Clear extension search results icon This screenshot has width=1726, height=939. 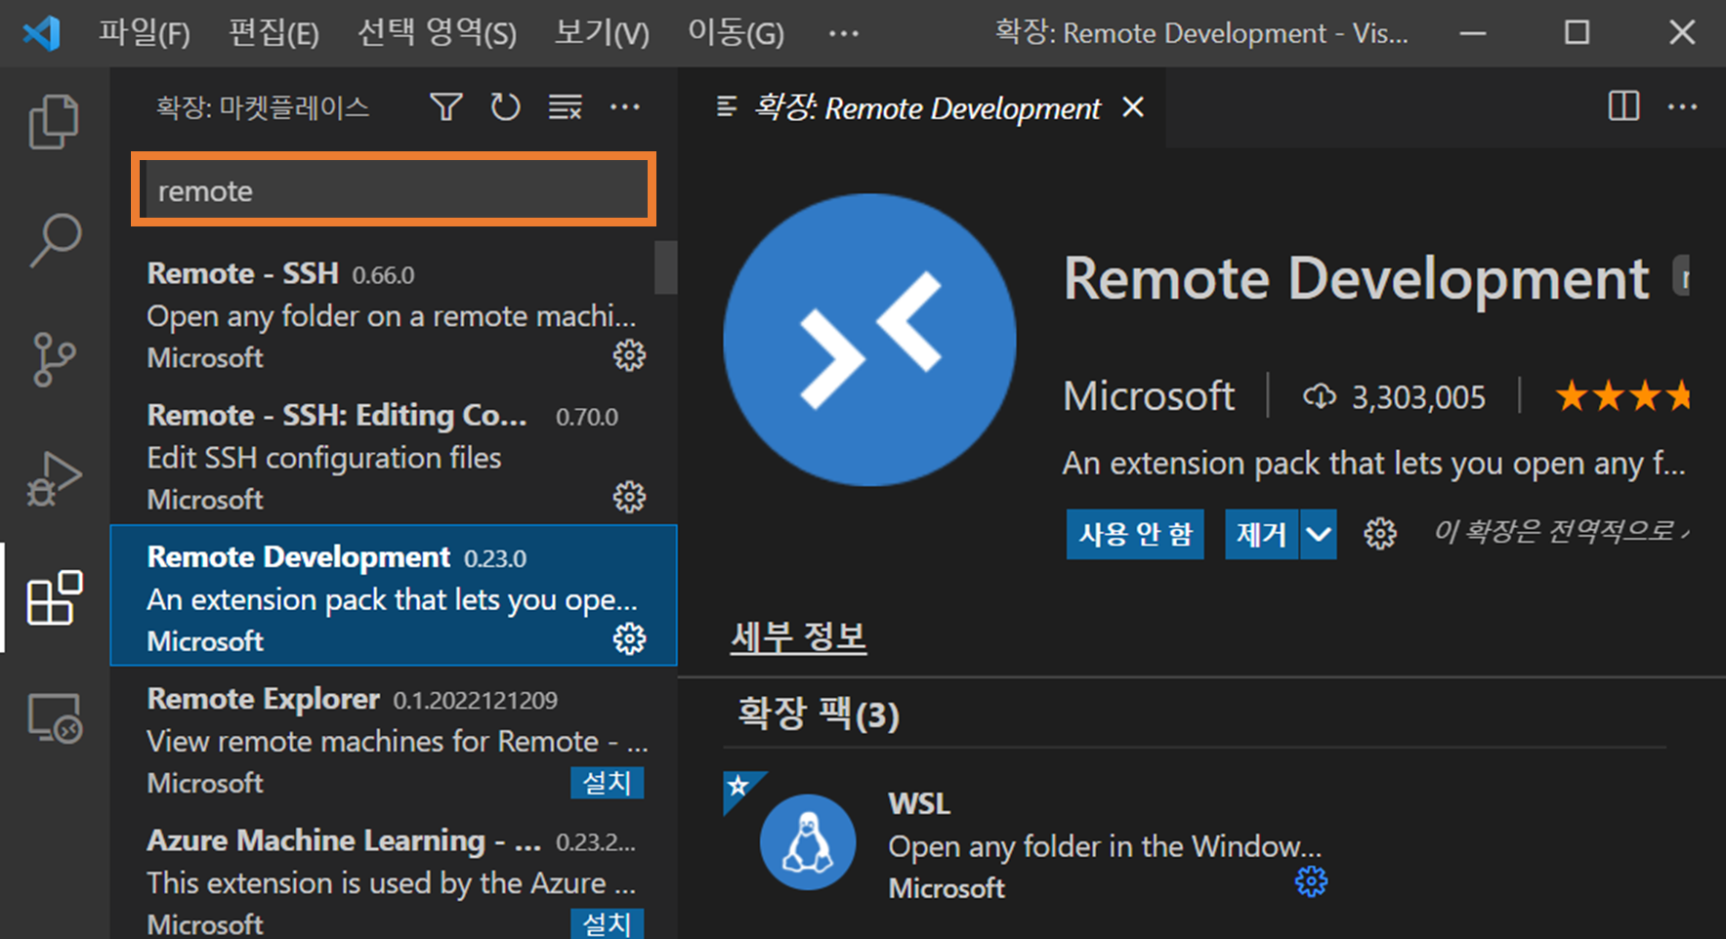click(x=565, y=106)
